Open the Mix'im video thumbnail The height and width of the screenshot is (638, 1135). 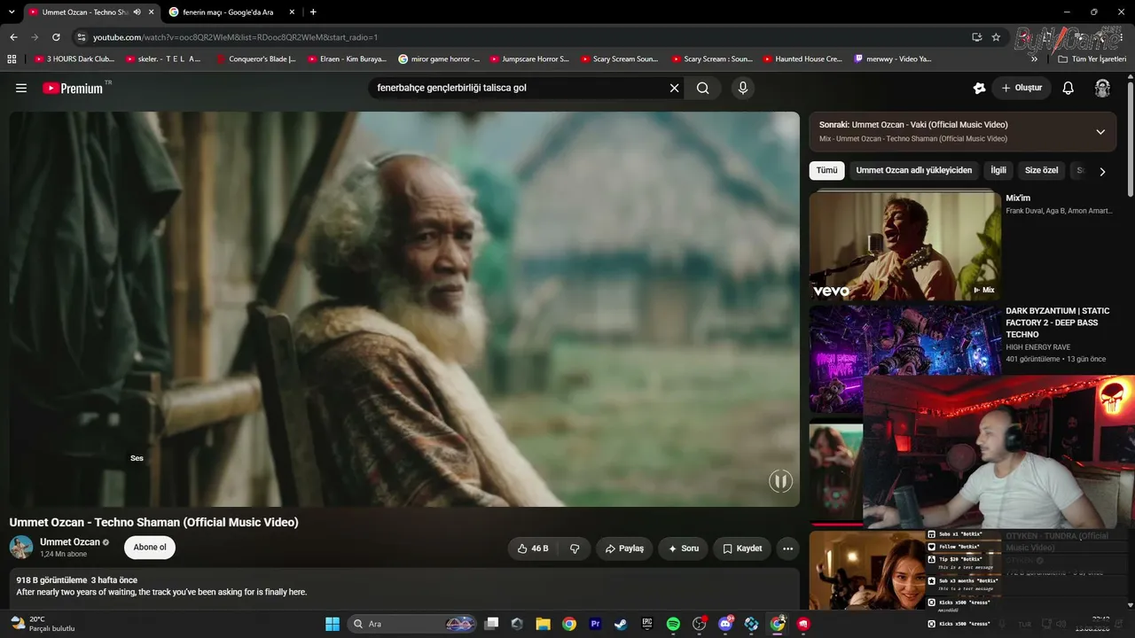pos(905,246)
